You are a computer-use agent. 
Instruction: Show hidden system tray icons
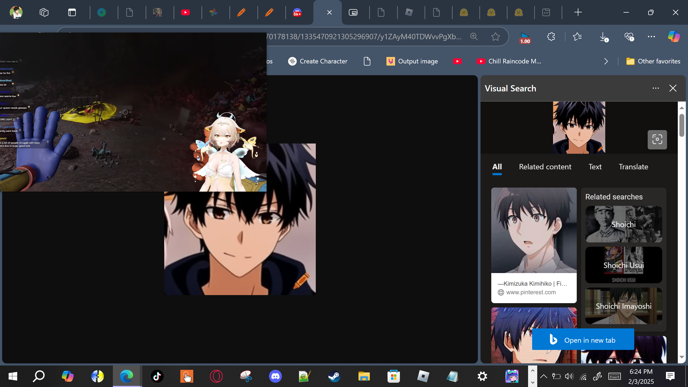click(x=543, y=376)
